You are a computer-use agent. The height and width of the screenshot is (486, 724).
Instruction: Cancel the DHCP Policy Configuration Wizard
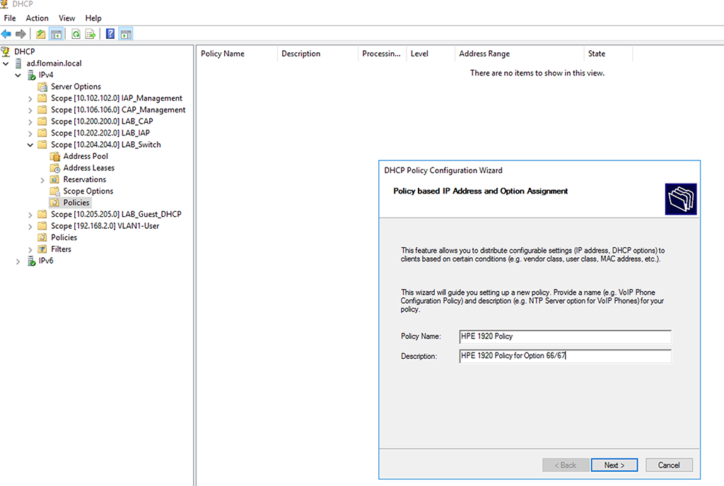pyautogui.click(x=668, y=465)
